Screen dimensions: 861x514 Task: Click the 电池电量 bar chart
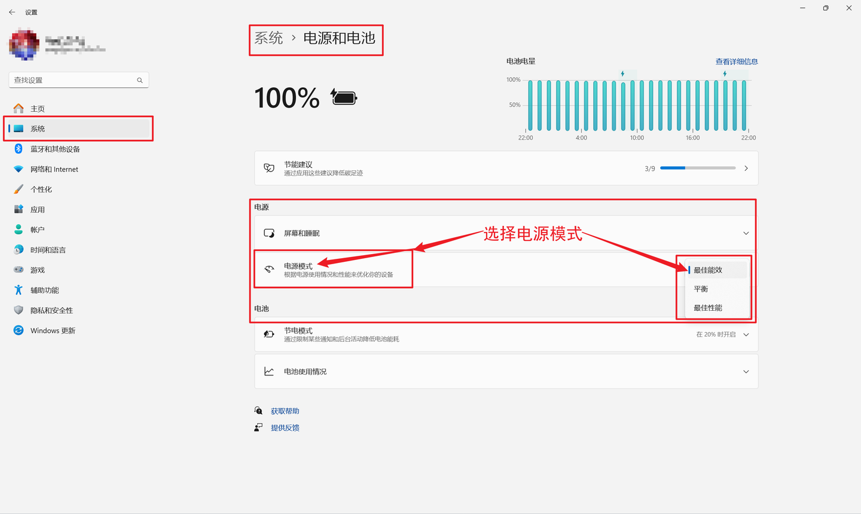click(x=637, y=105)
